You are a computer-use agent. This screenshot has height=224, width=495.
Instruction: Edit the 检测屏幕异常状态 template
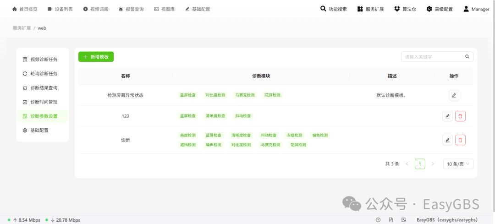click(x=454, y=95)
